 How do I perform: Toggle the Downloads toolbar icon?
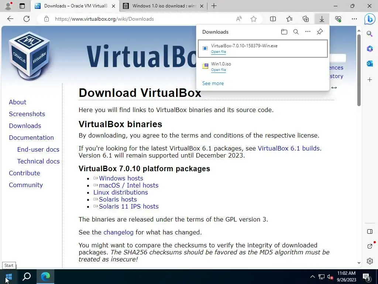(322, 19)
